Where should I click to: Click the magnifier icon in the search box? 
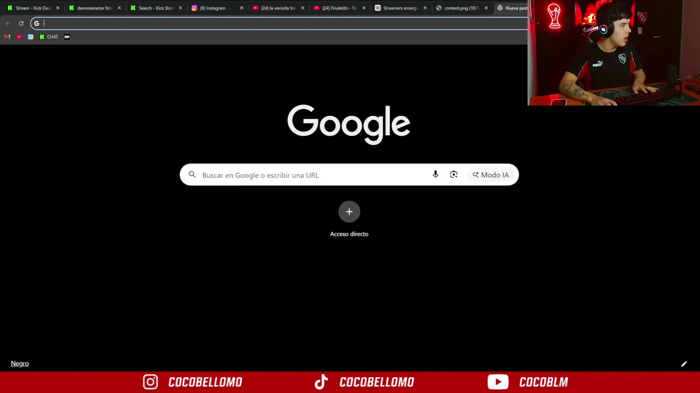click(192, 175)
